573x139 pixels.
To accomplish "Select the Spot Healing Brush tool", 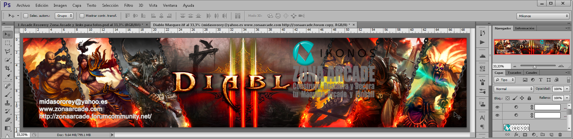I will [x=7, y=86].
